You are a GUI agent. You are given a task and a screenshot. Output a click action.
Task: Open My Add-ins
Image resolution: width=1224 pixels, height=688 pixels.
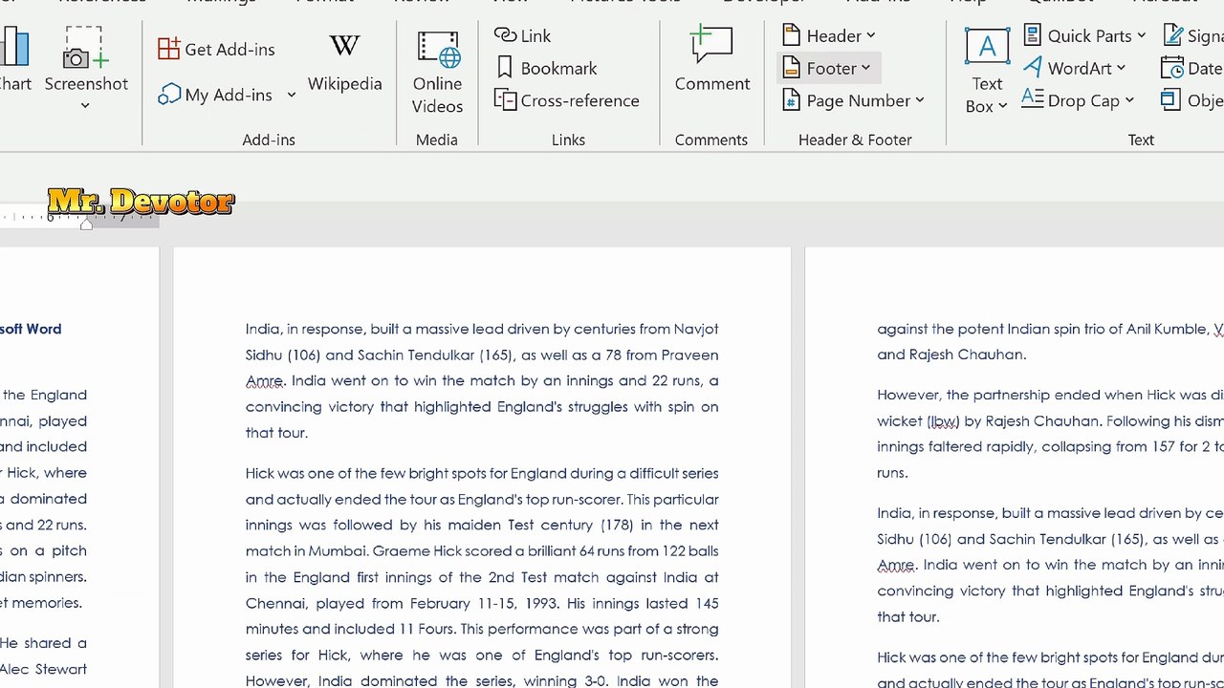218,95
